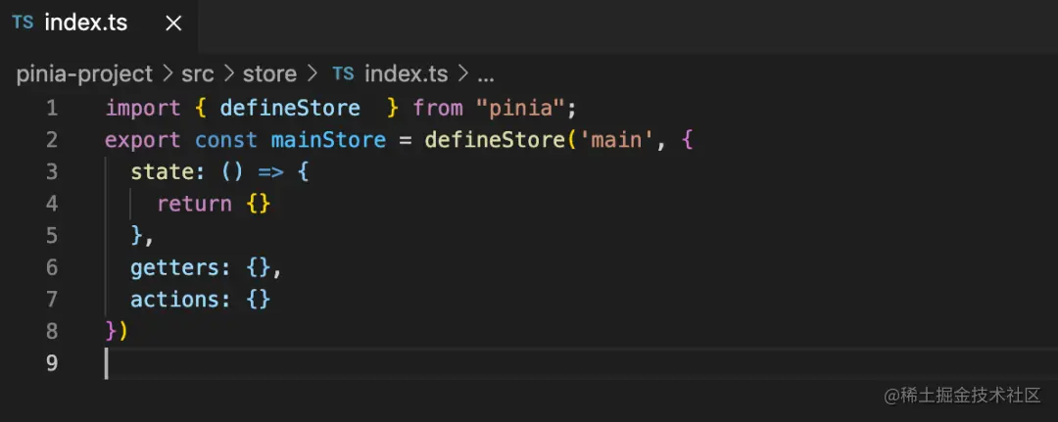Place cursor on empty line 9
The height and width of the screenshot is (422, 1058).
[580, 363]
